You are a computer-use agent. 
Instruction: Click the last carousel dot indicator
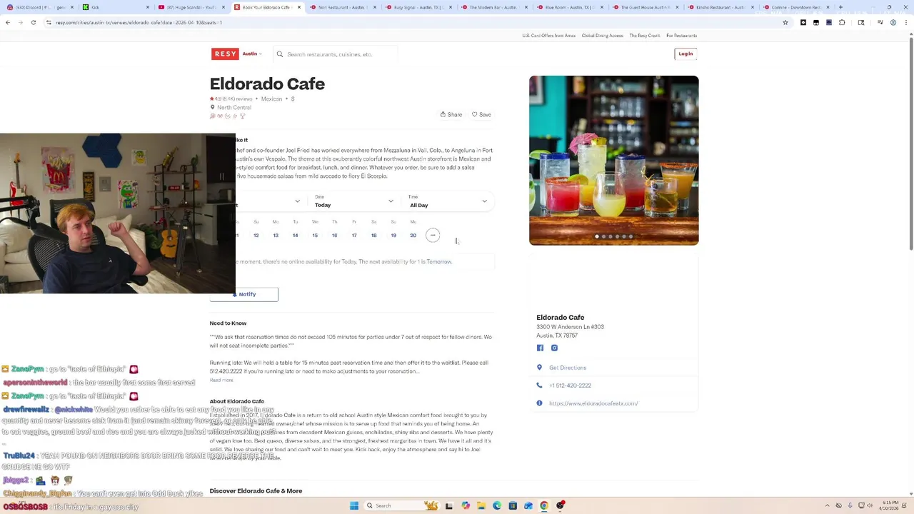coord(631,236)
